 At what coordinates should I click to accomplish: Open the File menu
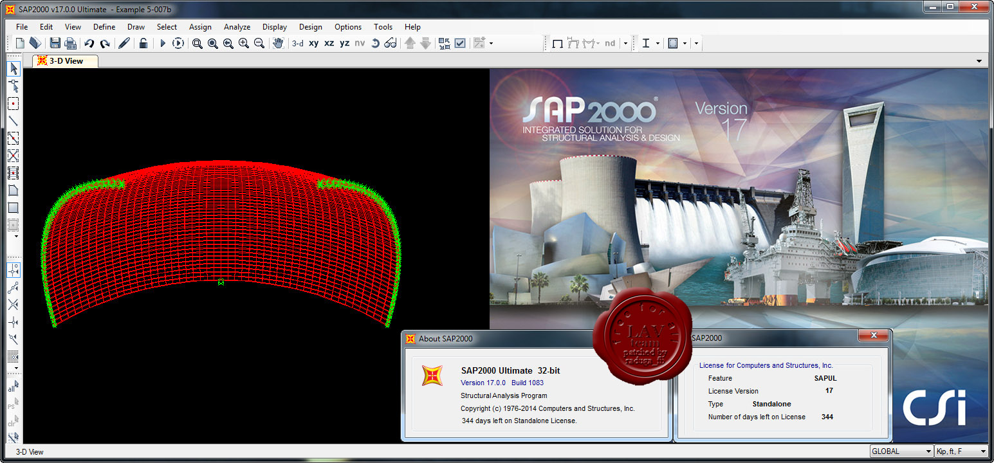click(x=22, y=27)
